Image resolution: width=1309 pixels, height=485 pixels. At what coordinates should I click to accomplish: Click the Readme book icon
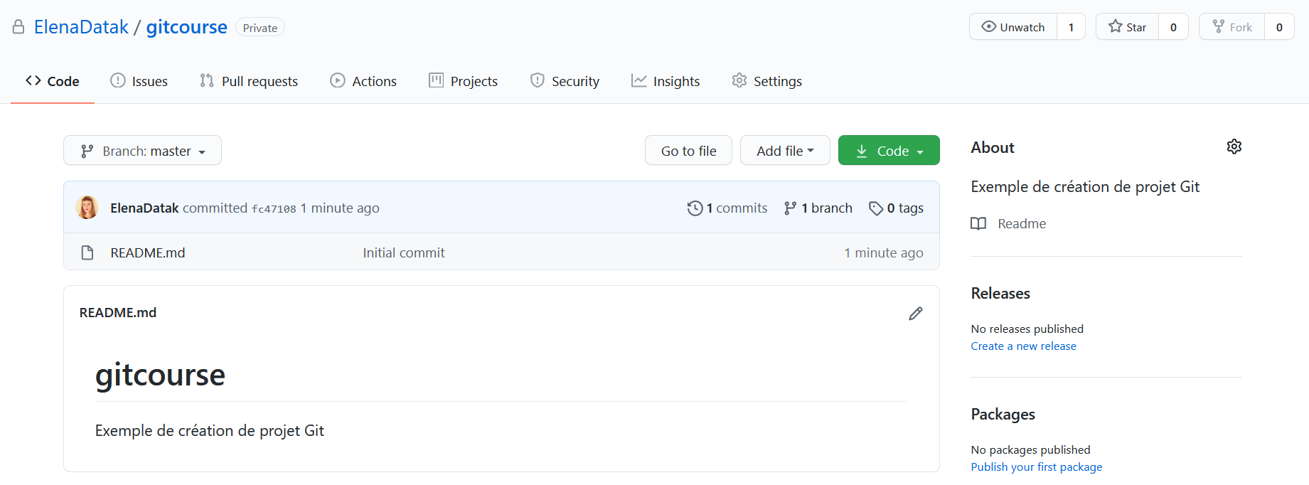[978, 224]
